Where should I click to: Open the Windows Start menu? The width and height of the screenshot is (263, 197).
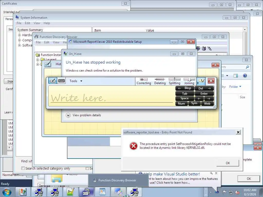tap(7, 192)
